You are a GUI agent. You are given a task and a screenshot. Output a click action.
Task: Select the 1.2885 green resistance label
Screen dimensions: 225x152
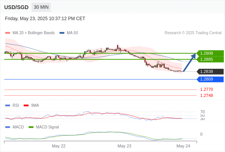(x=210, y=59)
